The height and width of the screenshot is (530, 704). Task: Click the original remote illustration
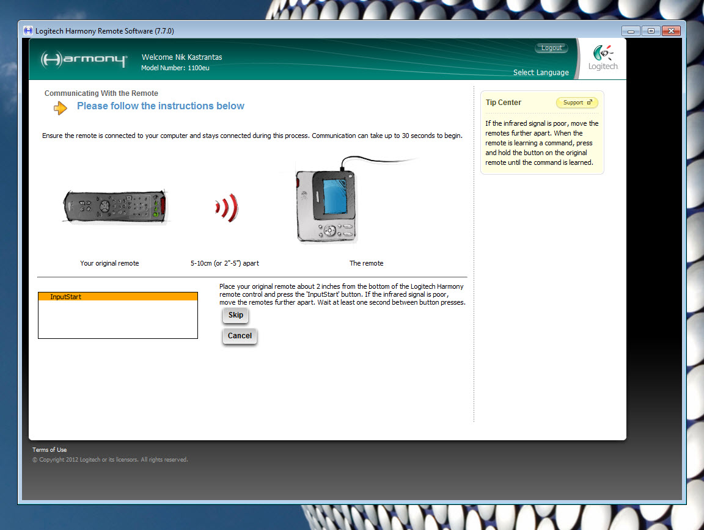click(115, 206)
